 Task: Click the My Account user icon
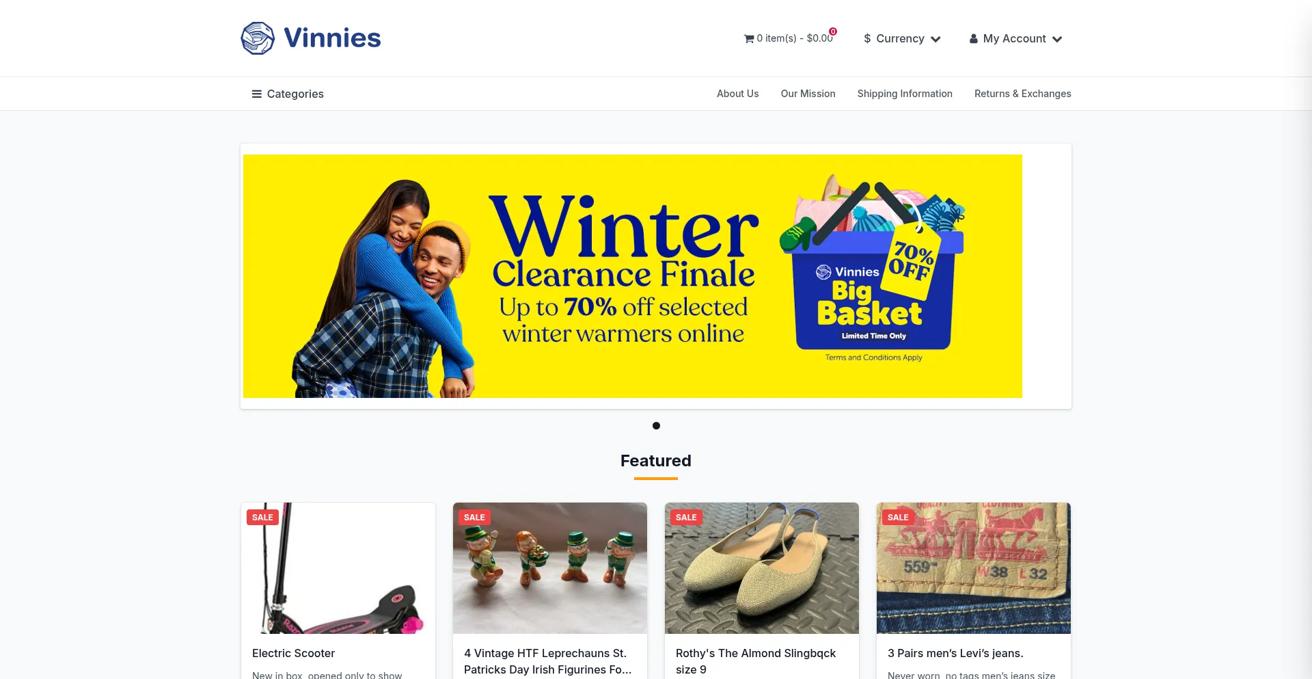(973, 39)
